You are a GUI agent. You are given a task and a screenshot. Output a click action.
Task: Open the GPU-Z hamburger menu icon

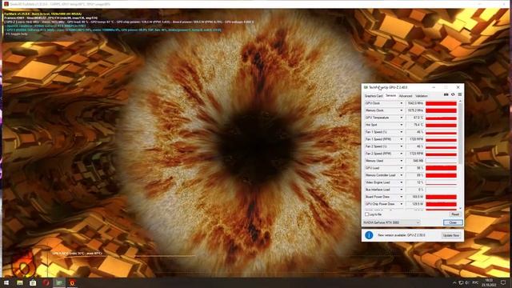click(460, 94)
